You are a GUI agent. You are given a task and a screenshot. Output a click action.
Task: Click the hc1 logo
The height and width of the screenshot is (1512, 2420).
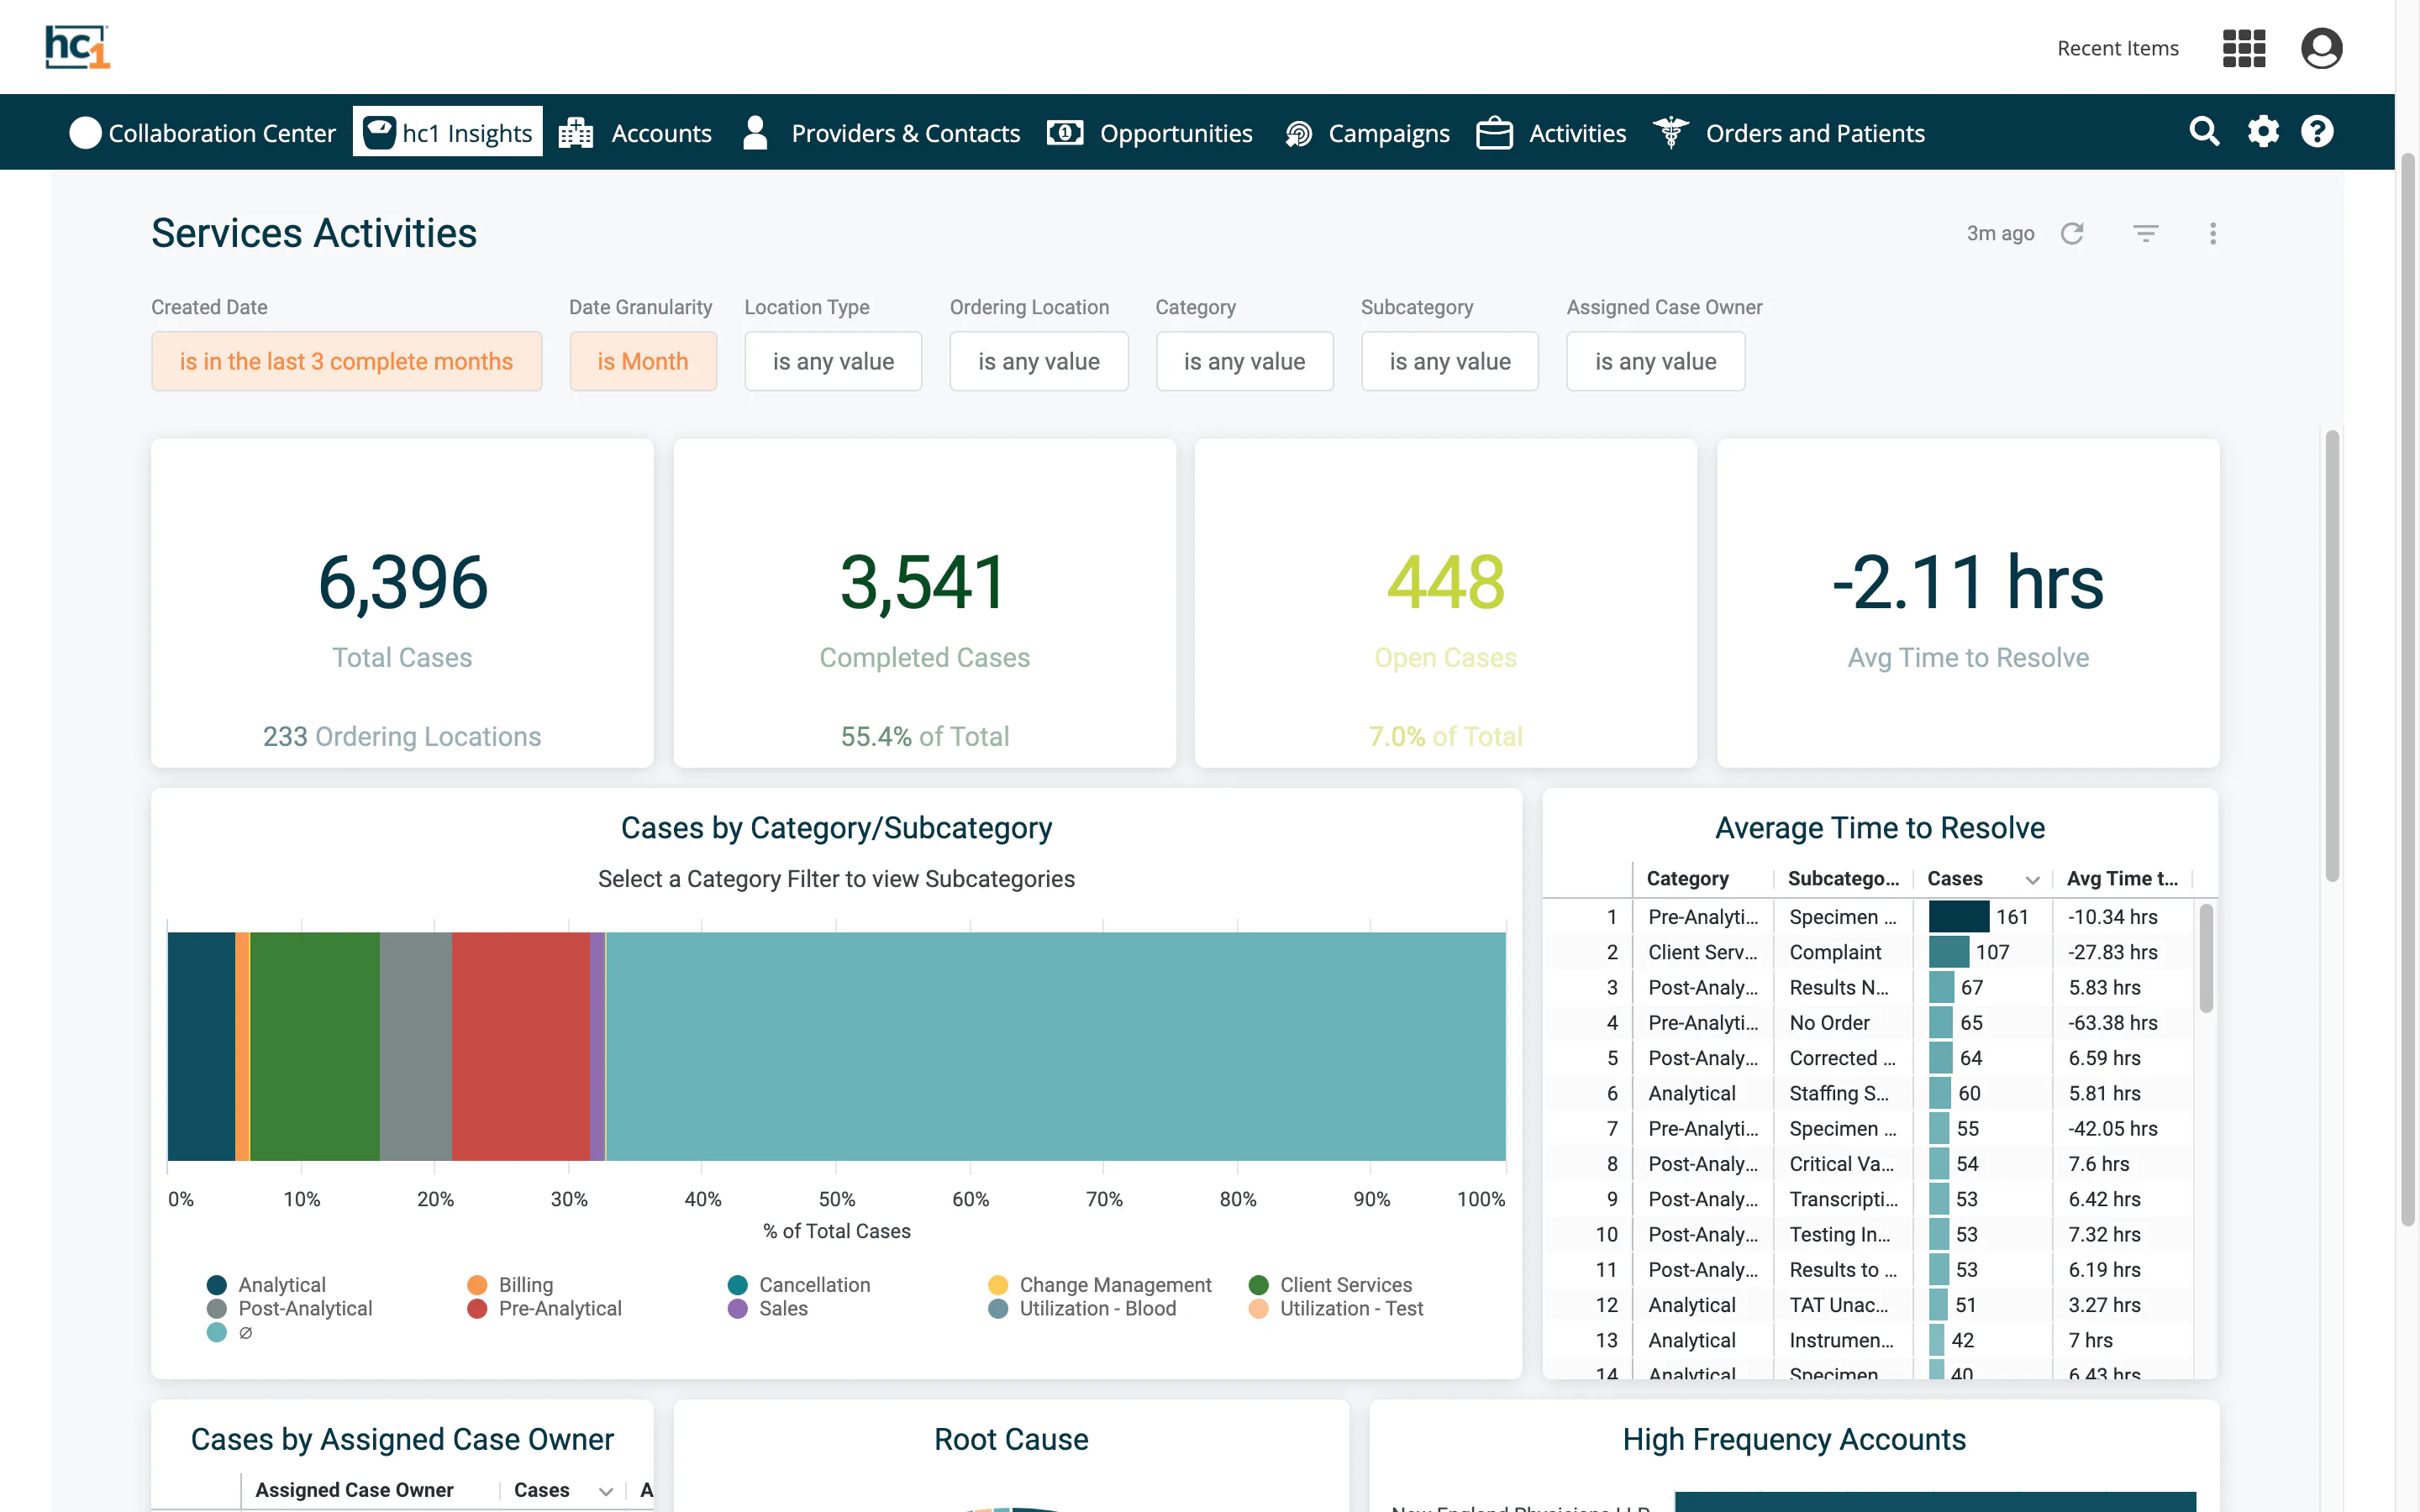77,47
